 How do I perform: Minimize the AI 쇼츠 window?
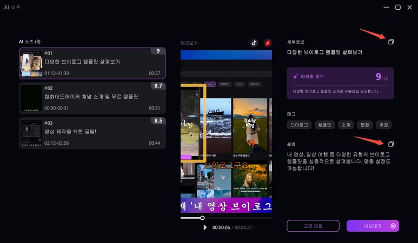tap(386, 7)
